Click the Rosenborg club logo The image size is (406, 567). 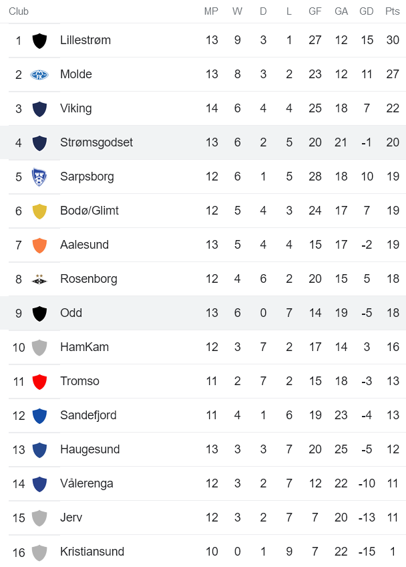coord(39,279)
